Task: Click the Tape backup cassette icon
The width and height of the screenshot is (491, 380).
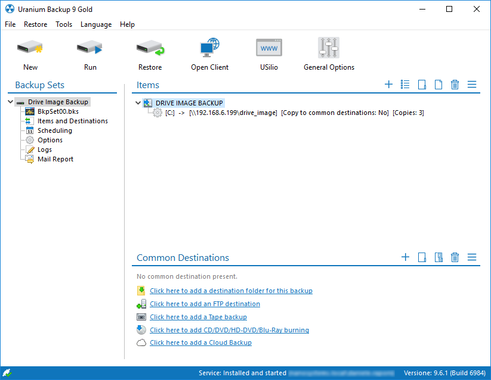Action: pyautogui.click(x=141, y=317)
